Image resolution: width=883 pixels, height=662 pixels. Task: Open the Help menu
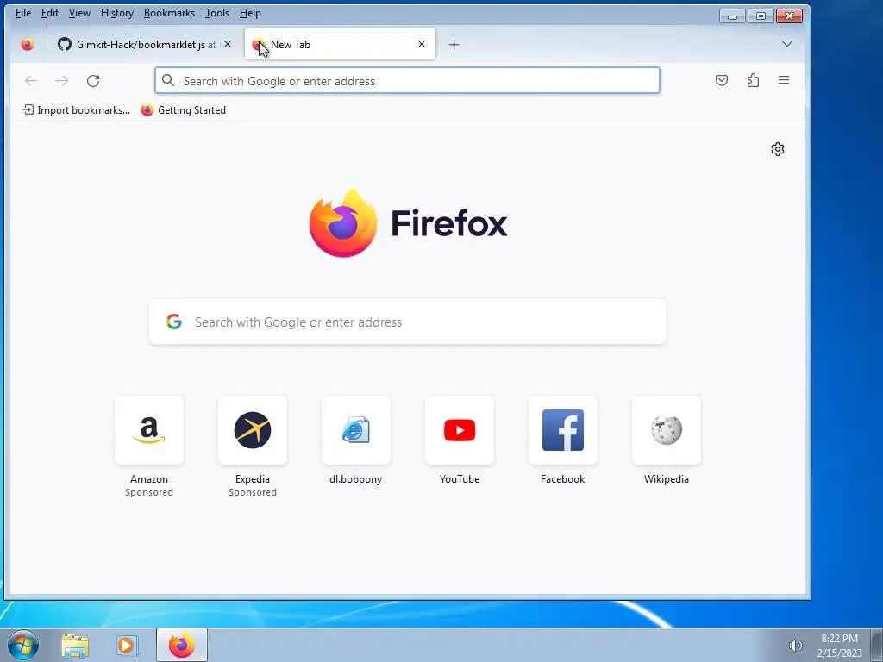250,13
